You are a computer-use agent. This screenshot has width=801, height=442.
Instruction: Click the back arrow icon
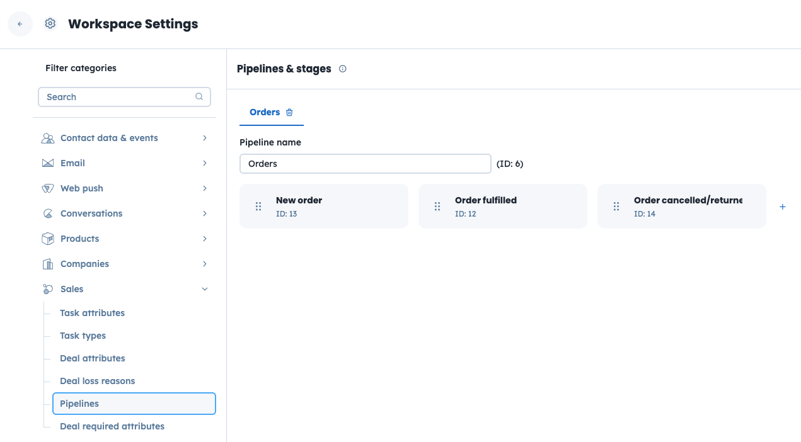[x=20, y=23]
